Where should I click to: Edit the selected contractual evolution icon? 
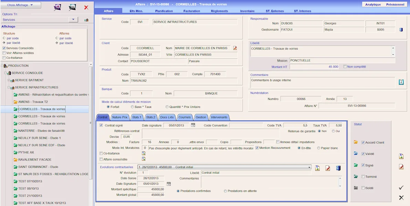(x=328, y=168)
